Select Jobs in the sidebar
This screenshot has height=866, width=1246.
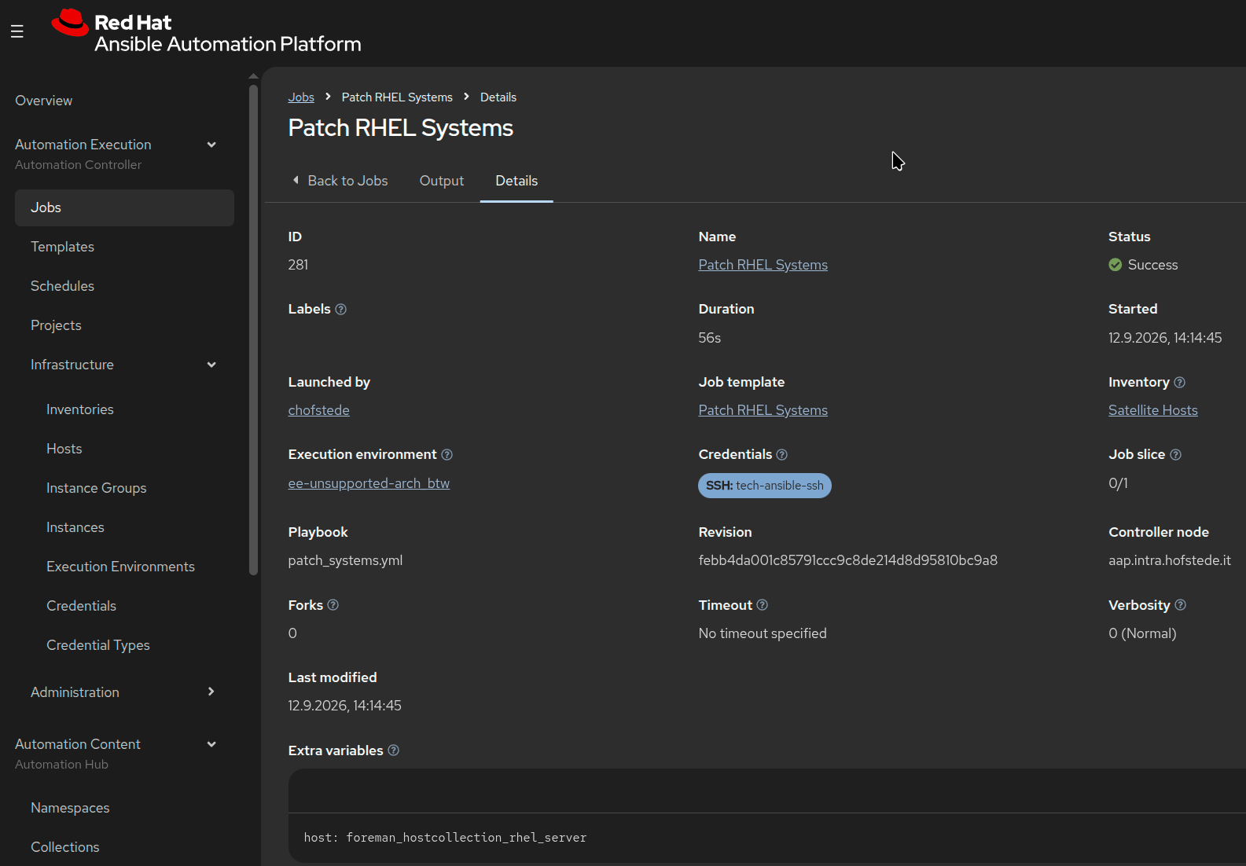click(124, 207)
